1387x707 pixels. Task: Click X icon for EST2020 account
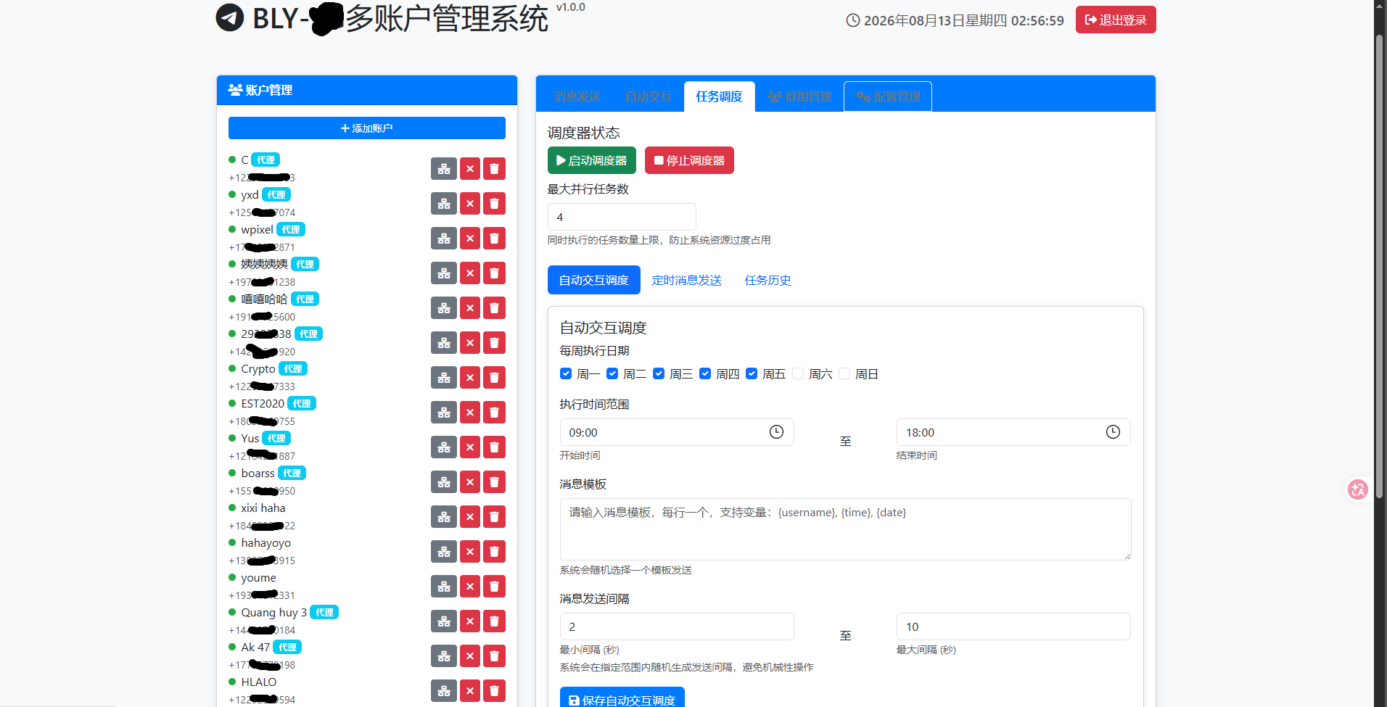click(x=470, y=413)
